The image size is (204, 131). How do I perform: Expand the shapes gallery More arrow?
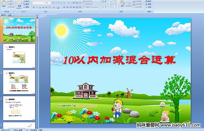pyautogui.click(x=118, y=7)
